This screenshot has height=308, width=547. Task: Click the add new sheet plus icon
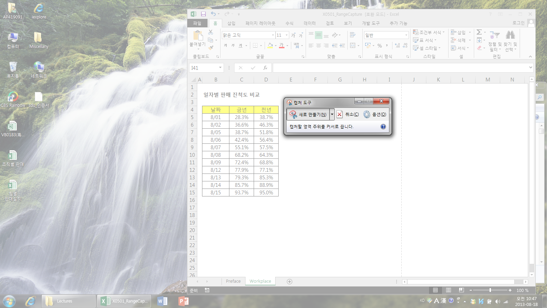(290, 281)
